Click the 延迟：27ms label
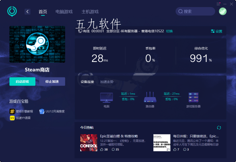This screenshot has width=236, height=162. 172,94
